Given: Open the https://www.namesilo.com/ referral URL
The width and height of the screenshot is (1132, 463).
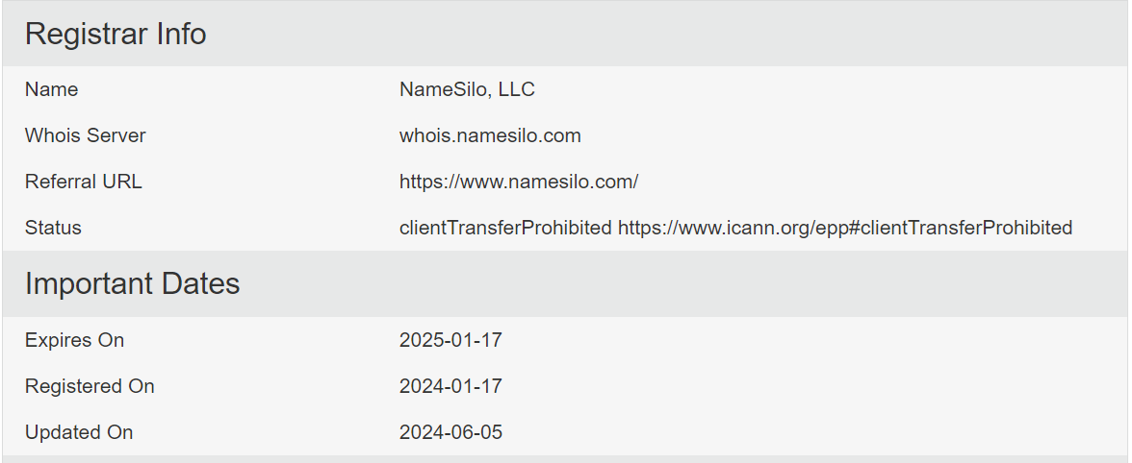Looking at the screenshot, I should coord(519,182).
